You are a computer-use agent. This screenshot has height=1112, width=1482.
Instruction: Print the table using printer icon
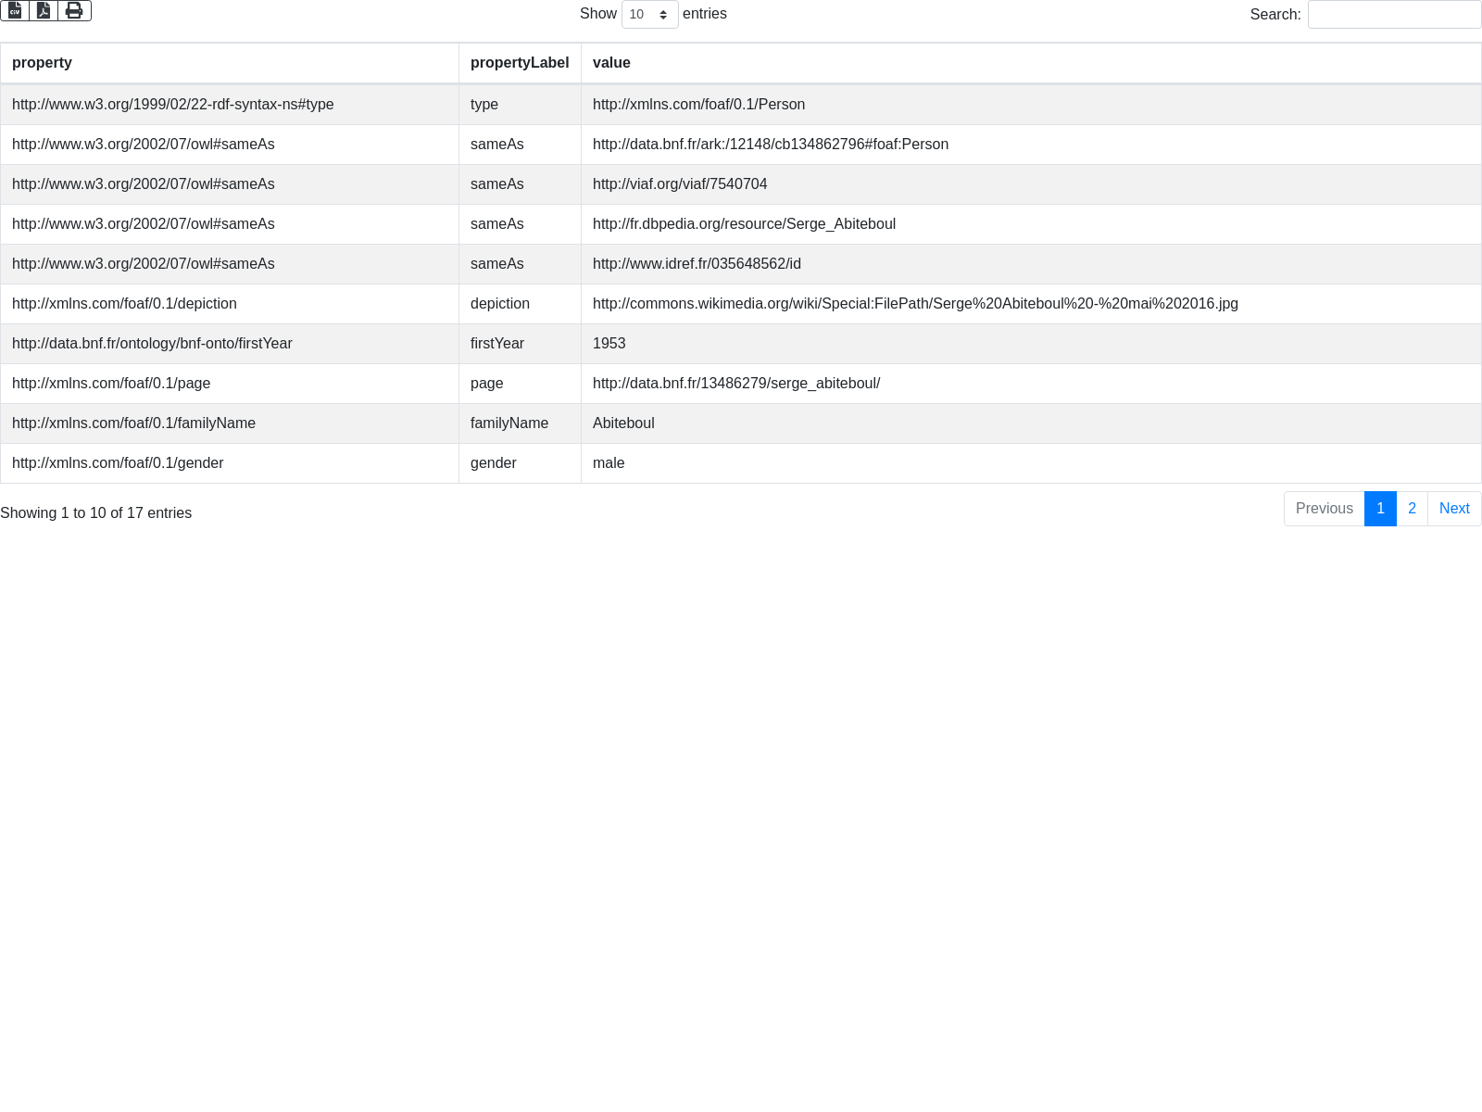[74, 10]
